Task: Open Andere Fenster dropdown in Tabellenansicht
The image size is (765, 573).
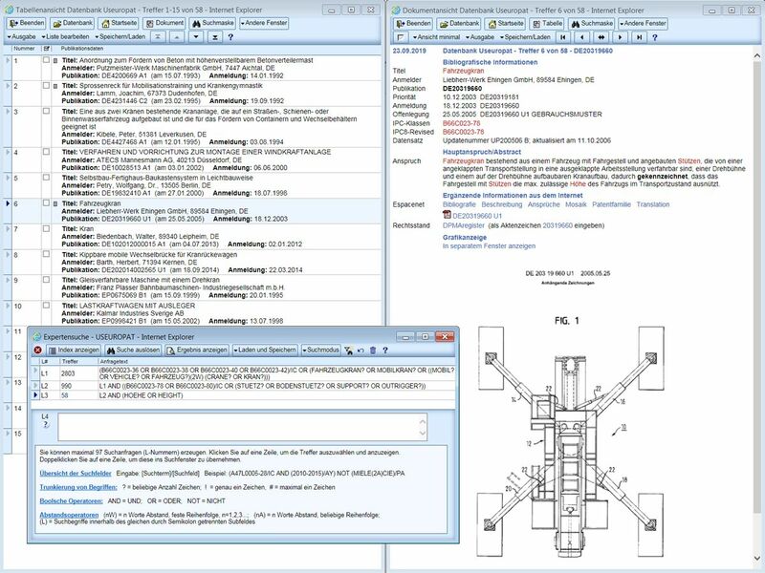Action: pyautogui.click(x=264, y=23)
